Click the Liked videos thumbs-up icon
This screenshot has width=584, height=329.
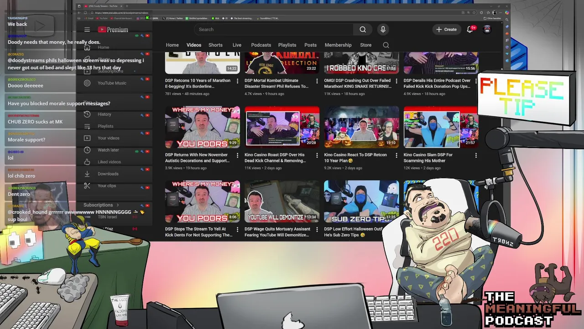tap(87, 162)
